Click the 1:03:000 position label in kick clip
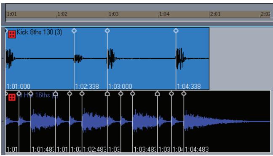The height and width of the screenshot is (156, 273). click(120, 86)
